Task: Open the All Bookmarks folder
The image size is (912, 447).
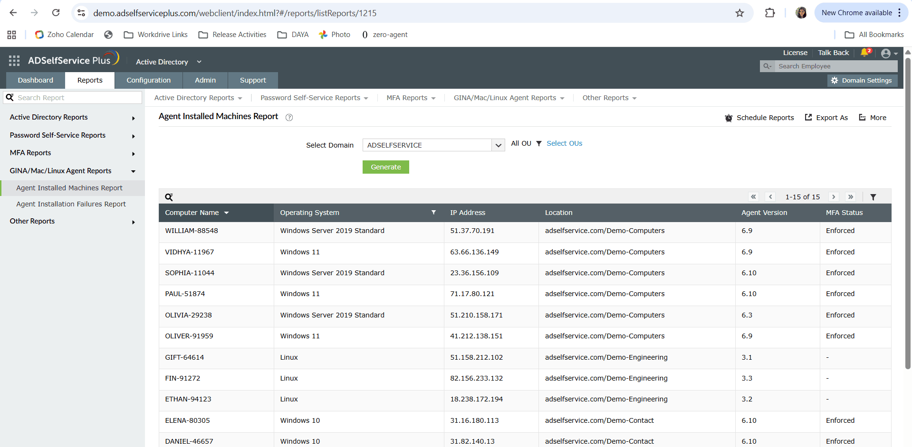Action: tap(874, 35)
